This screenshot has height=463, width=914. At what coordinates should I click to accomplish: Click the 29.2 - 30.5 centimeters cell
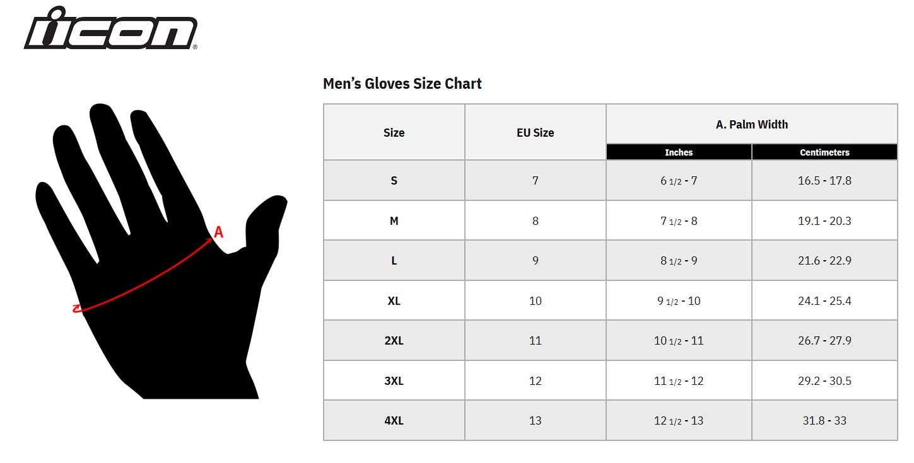coord(824,381)
